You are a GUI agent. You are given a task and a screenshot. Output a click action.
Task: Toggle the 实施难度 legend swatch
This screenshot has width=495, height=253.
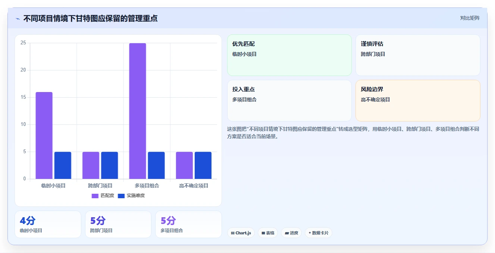pyautogui.click(x=121, y=196)
